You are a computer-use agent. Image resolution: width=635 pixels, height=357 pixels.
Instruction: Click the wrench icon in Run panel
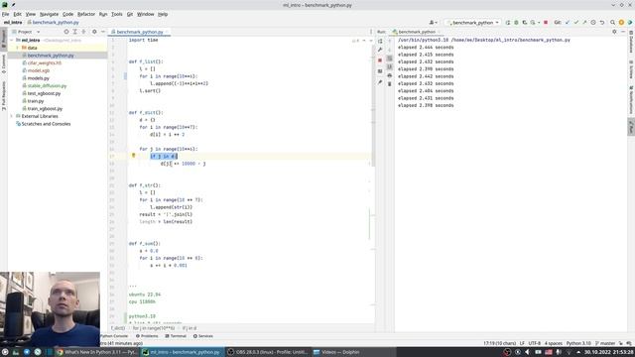[380, 50]
